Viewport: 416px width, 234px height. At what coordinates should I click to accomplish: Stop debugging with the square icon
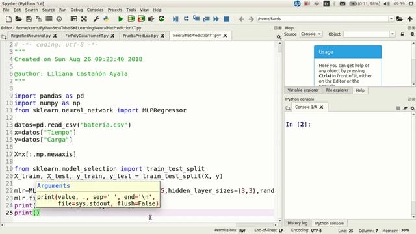[227, 19]
